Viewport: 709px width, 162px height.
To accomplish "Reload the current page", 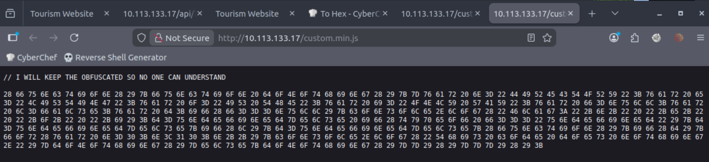I will pos(74,38).
